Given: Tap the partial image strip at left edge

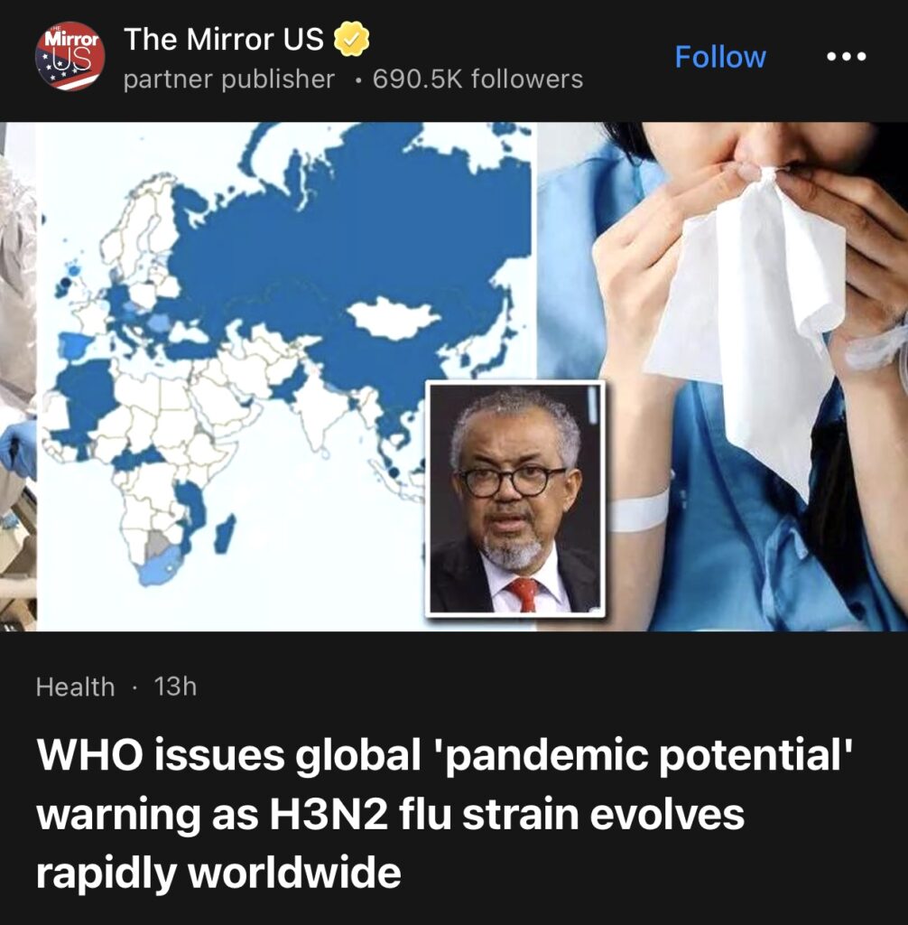Looking at the screenshot, I should (x=18, y=377).
